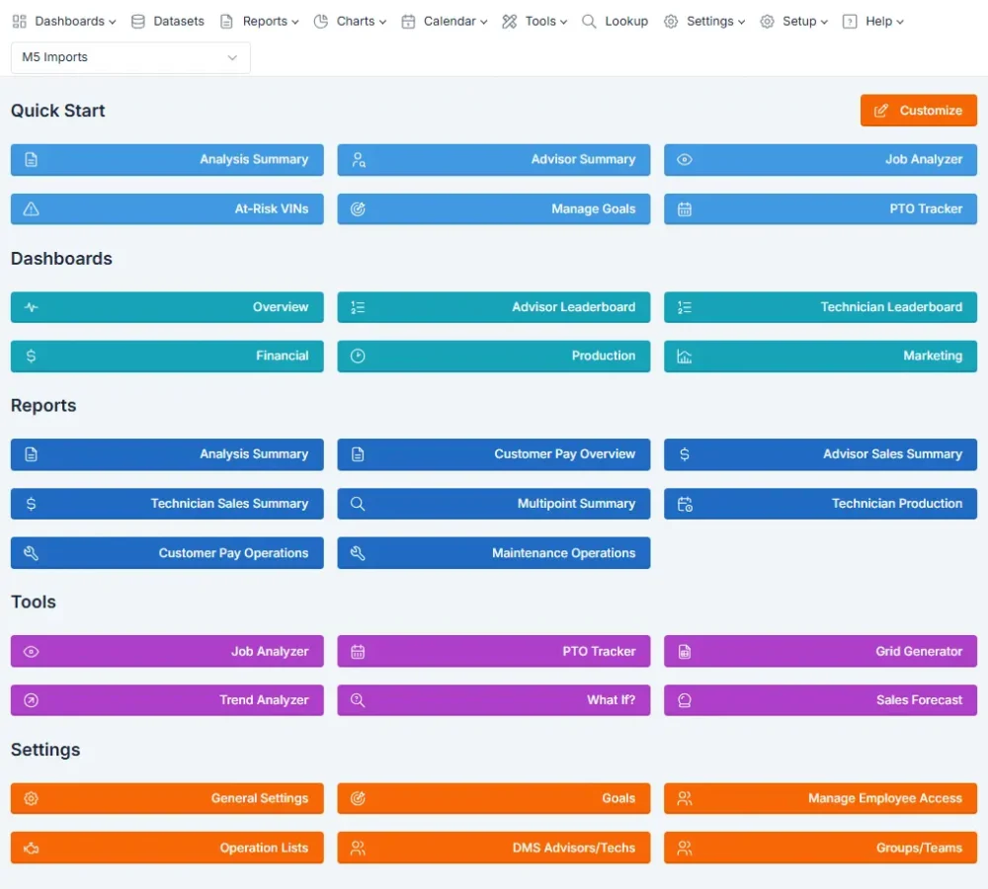Expand the Charts dropdown in navigation bar
The image size is (988, 889).
(350, 21)
